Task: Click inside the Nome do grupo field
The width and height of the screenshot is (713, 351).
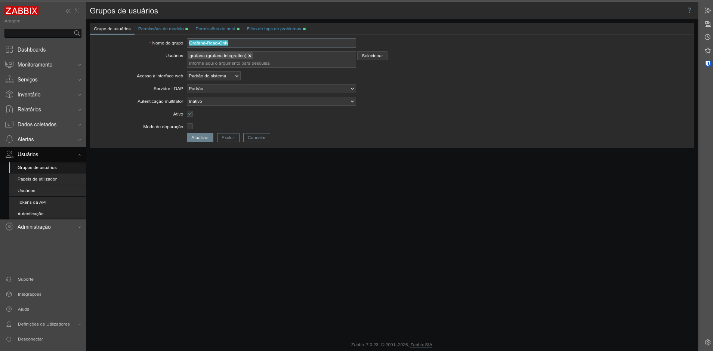Action: (x=271, y=43)
